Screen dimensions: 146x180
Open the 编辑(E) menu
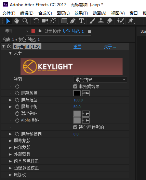27,13
